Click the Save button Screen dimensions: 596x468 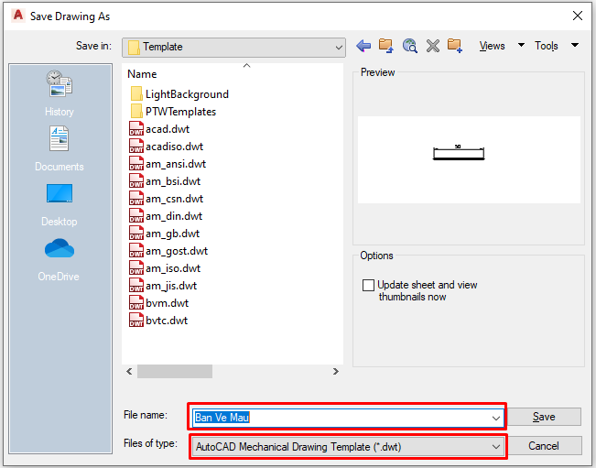tap(544, 417)
